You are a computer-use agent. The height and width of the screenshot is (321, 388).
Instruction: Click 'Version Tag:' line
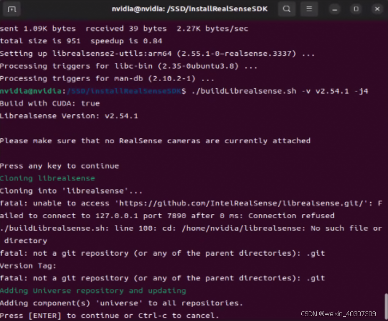28,266
